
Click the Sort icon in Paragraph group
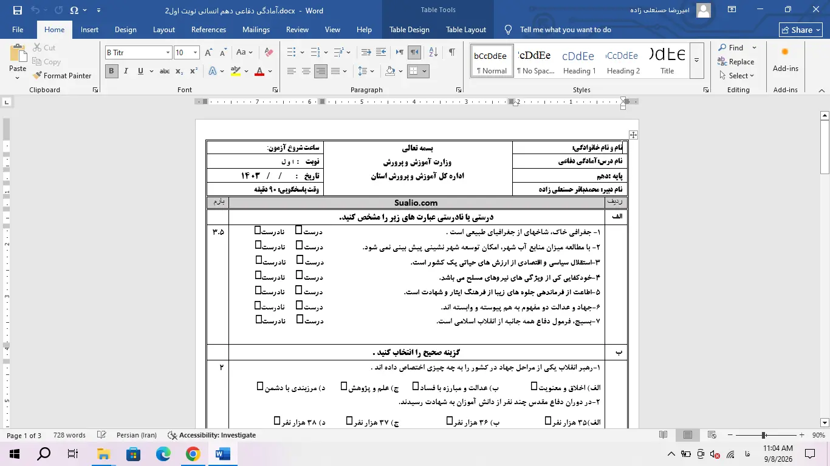tap(434, 52)
